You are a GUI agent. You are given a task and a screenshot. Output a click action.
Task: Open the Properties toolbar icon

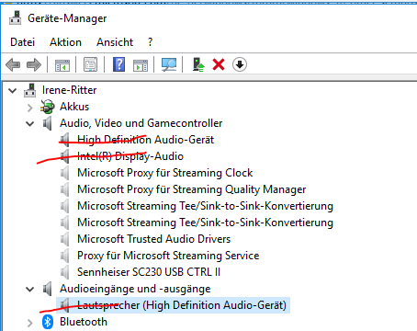coord(91,64)
